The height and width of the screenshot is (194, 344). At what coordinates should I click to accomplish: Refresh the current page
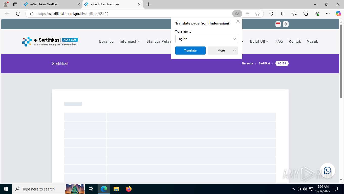18,14
